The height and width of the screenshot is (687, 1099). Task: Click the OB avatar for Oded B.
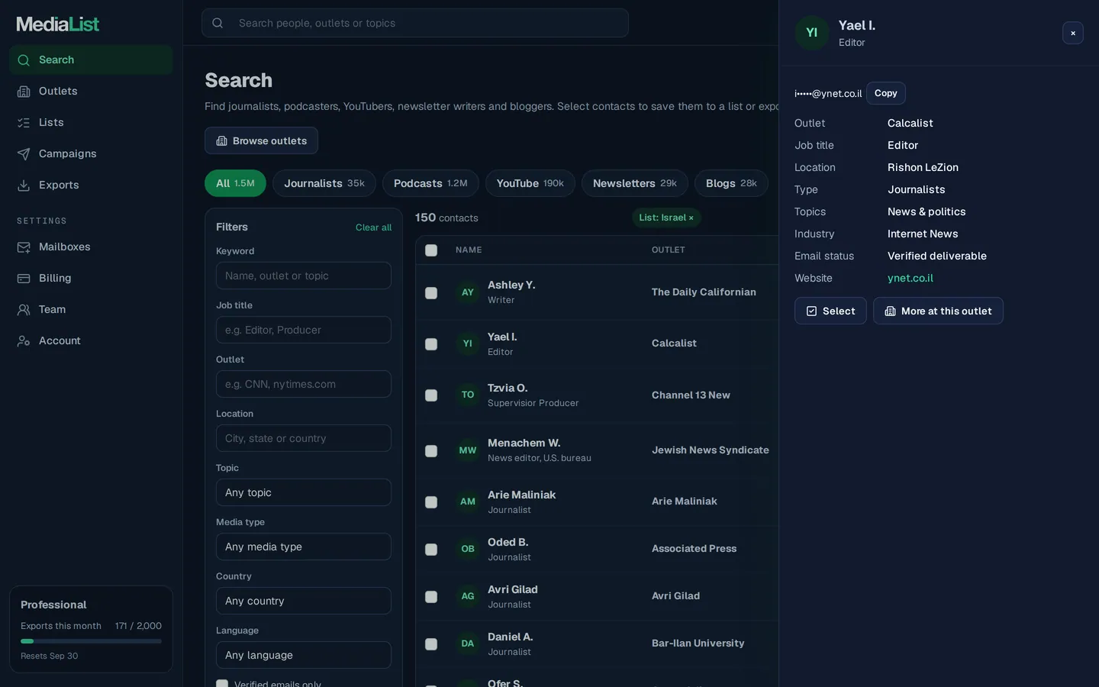coord(468,549)
